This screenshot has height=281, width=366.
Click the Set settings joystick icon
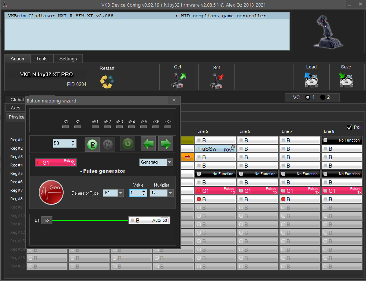[x=217, y=81]
